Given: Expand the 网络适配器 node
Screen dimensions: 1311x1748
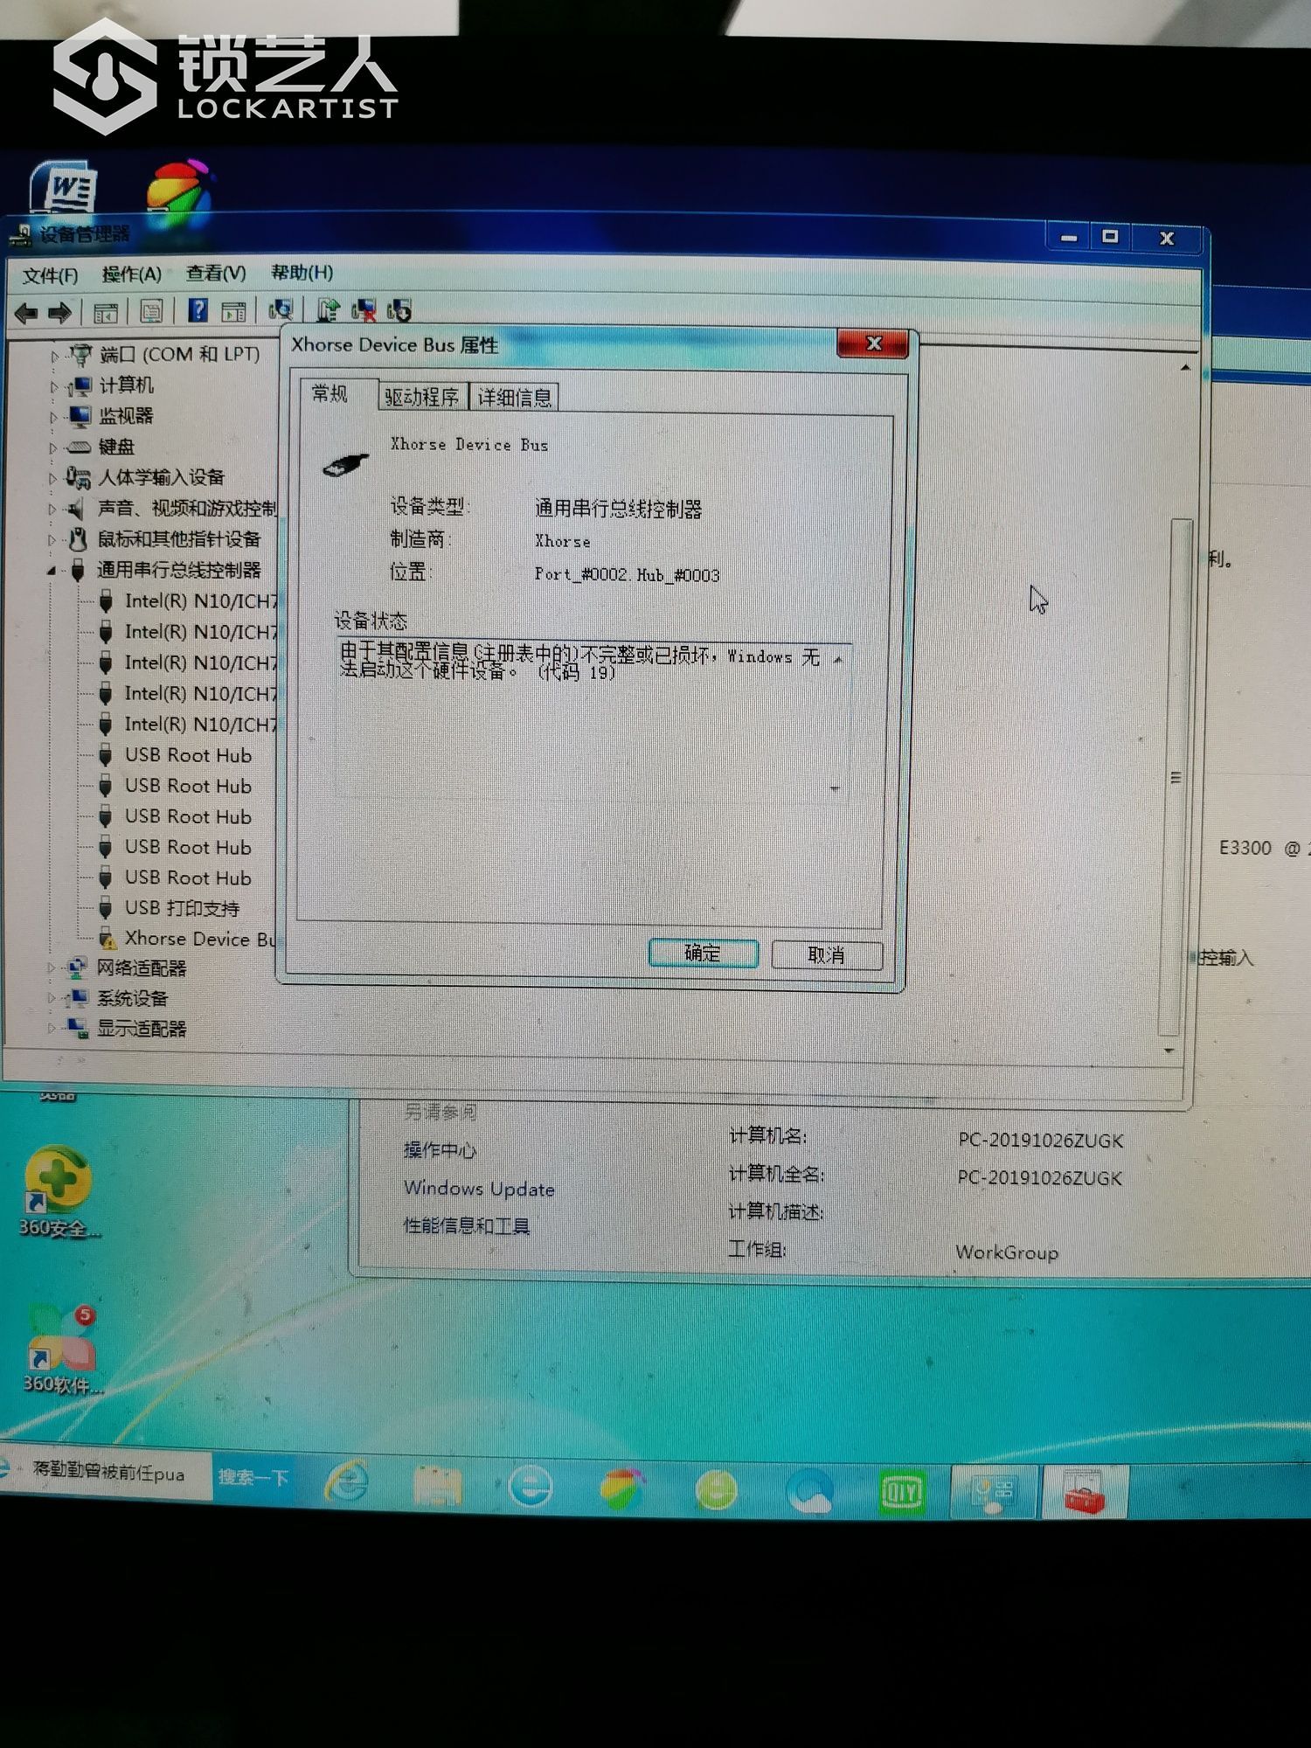Looking at the screenshot, I should 52,968.
